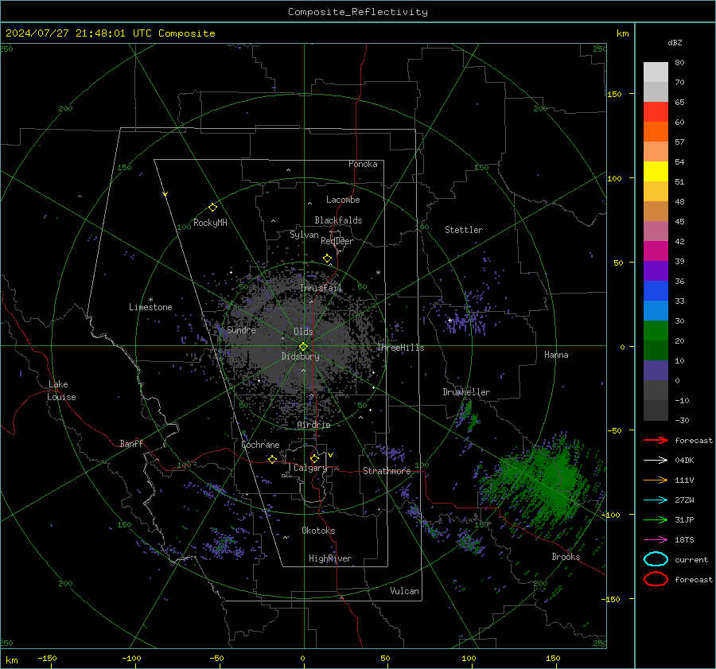
Task: Click the Olds label near radar center
Action: pyautogui.click(x=303, y=332)
